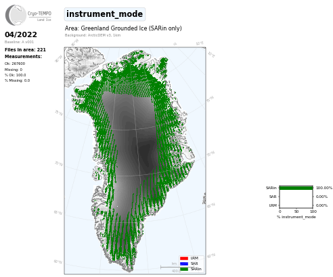
Task: Click the SARin row label of the bar chart
Action: point(271,188)
